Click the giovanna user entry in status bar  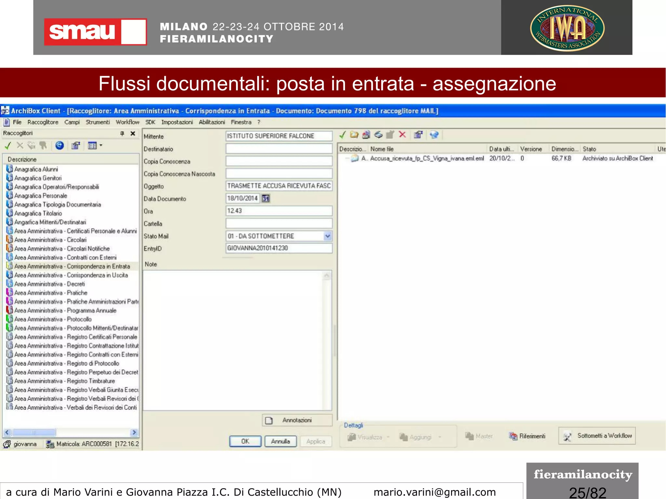(20, 444)
